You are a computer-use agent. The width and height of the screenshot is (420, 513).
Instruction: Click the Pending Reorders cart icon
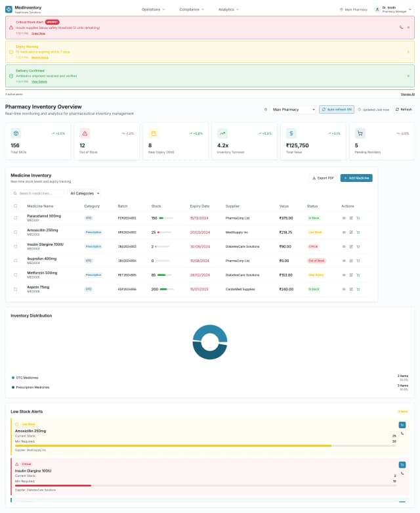click(360, 133)
